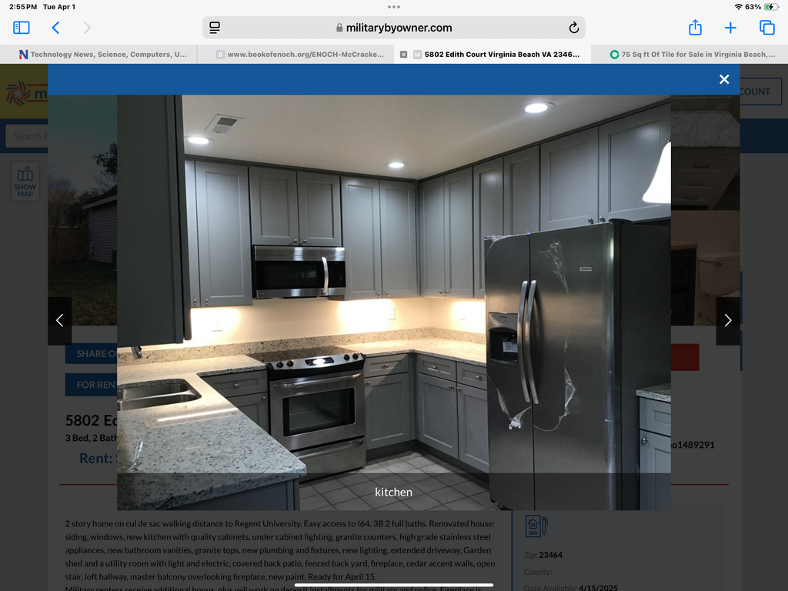Open the Show Map button
Viewport: 788px width, 591px height.
[25, 182]
